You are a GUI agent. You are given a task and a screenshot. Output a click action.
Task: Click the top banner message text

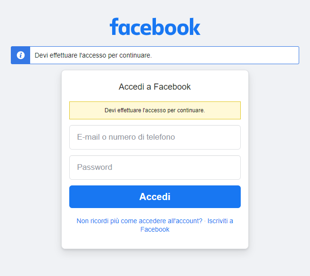click(93, 55)
